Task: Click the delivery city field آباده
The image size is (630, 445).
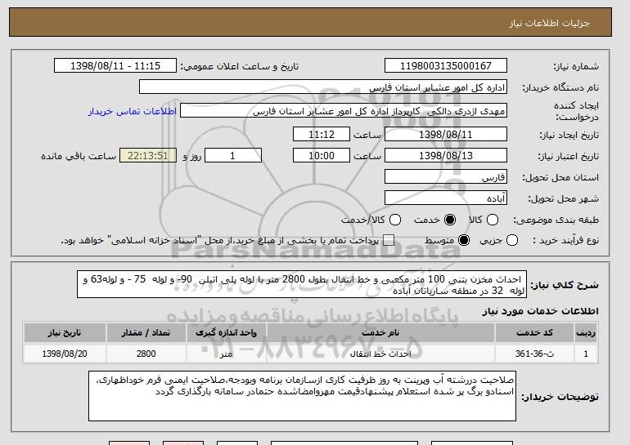Action: pos(446,198)
